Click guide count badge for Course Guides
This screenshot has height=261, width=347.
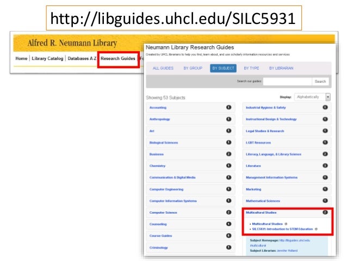pos(228,236)
